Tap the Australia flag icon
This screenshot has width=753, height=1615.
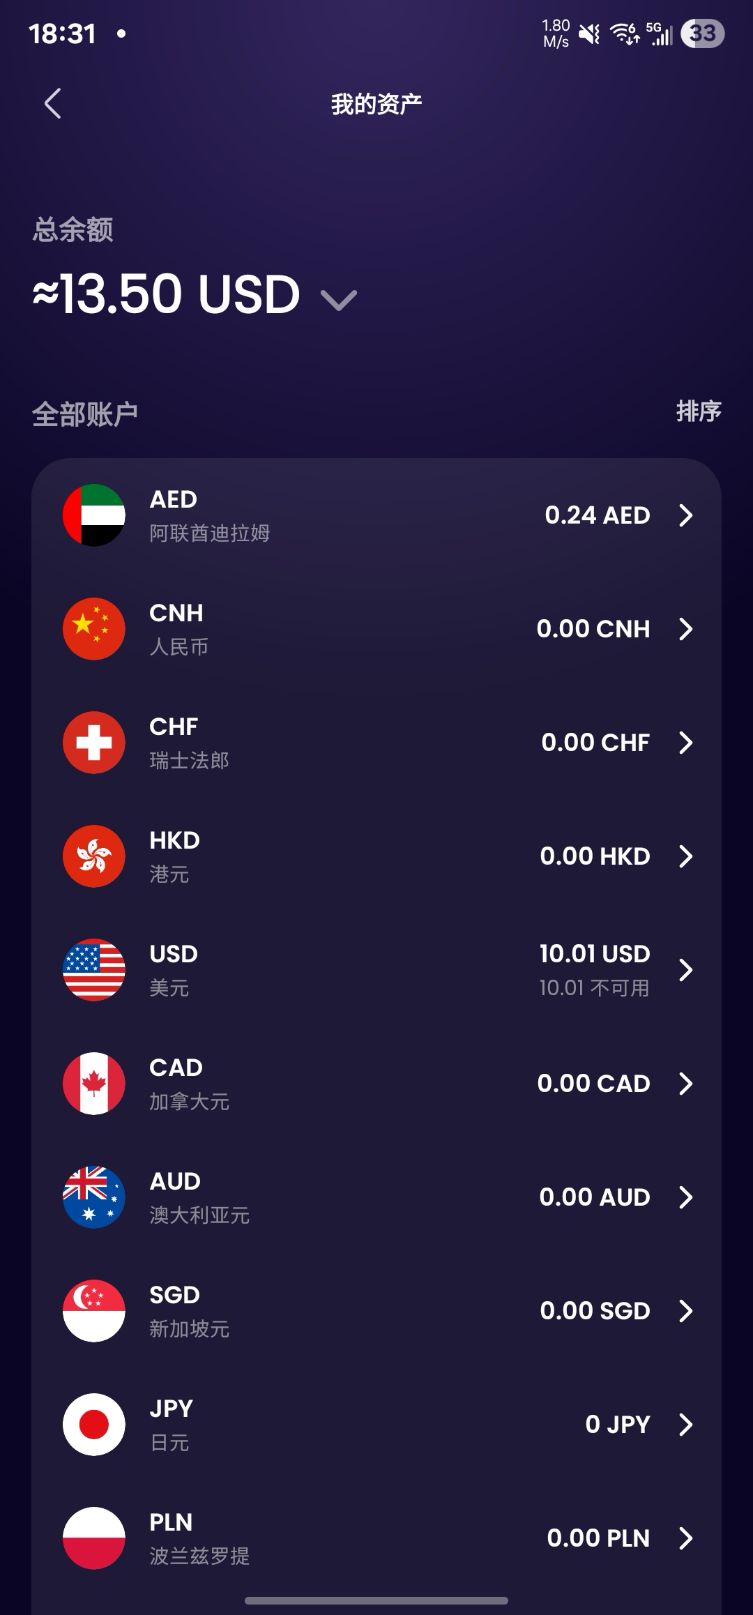click(x=94, y=1197)
